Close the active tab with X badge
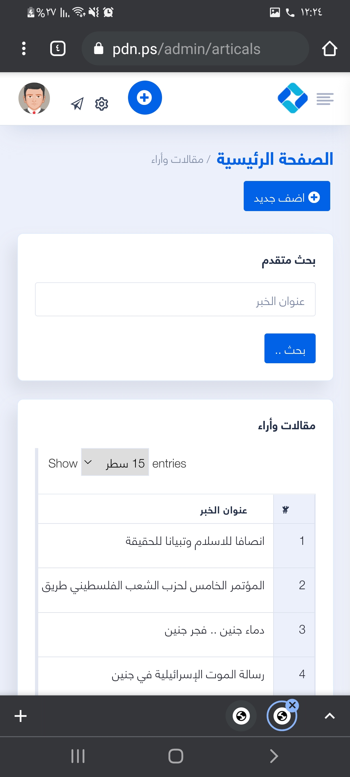The image size is (350, 777). pyautogui.click(x=292, y=705)
